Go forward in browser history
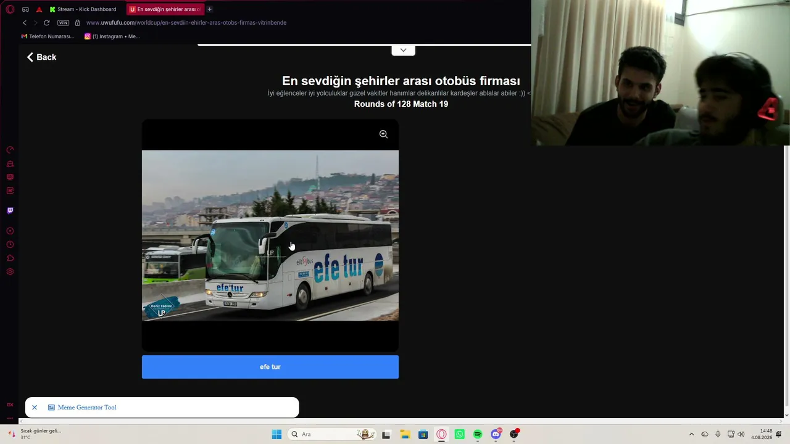790x444 pixels. coord(35,23)
